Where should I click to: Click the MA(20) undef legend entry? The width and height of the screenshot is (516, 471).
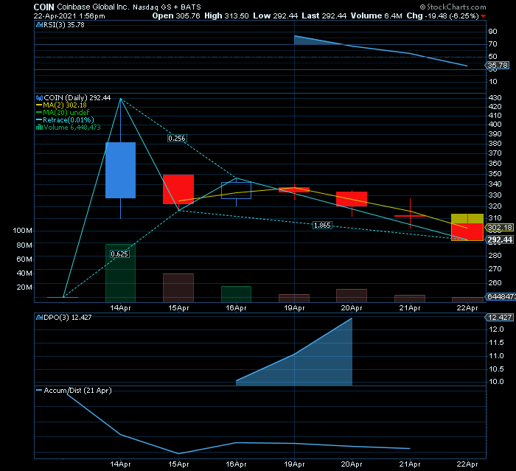(x=66, y=112)
